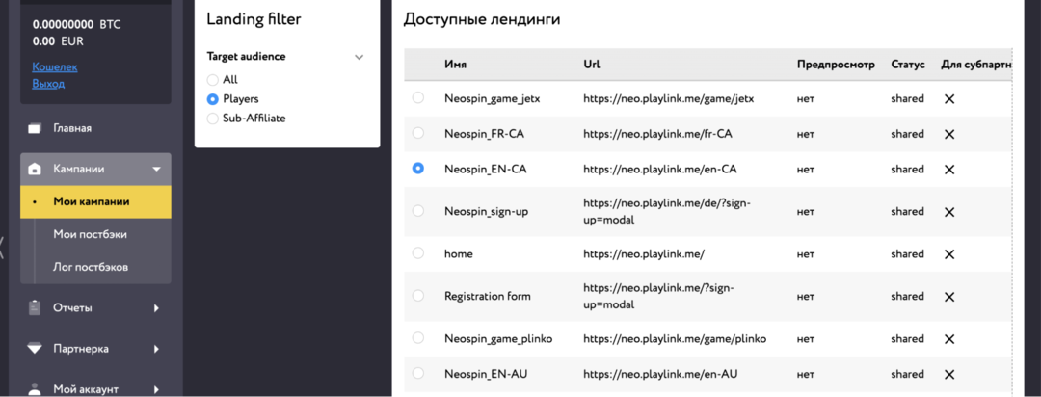The width and height of the screenshot is (1041, 397).
Task: Choose the Neospin_FR-CA landing radio button
Action: [417, 133]
